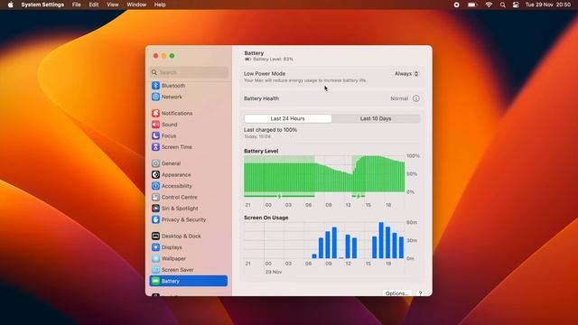
Task: Open the Displays icon in sidebar
Action: coord(155,247)
